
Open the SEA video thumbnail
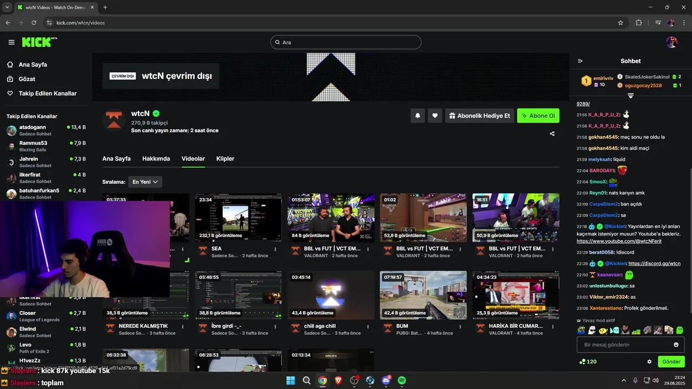[238, 218]
